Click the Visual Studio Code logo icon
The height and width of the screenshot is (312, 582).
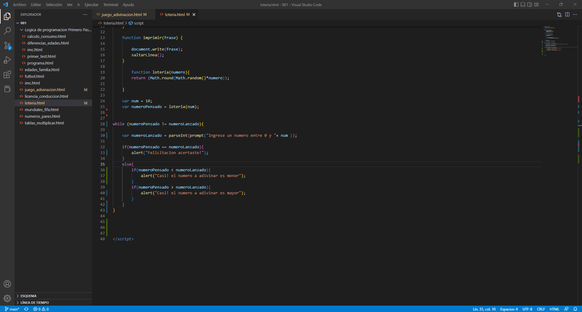[5, 5]
